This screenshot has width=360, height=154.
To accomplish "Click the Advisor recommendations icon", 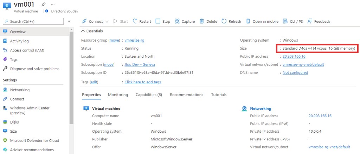I will (5, 150).
